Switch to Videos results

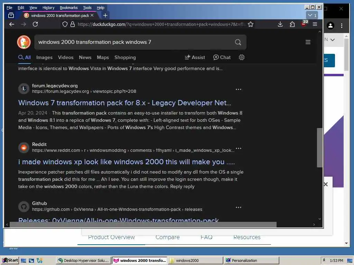pyautogui.click(x=66, y=58)
